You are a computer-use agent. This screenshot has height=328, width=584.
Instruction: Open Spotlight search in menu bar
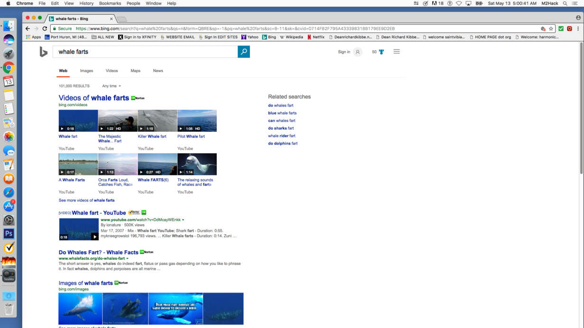click(565, 3)
